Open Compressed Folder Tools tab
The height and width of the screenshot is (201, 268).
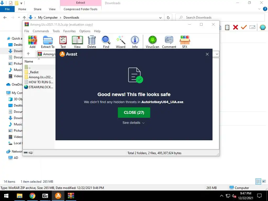[x=81, y=9]
